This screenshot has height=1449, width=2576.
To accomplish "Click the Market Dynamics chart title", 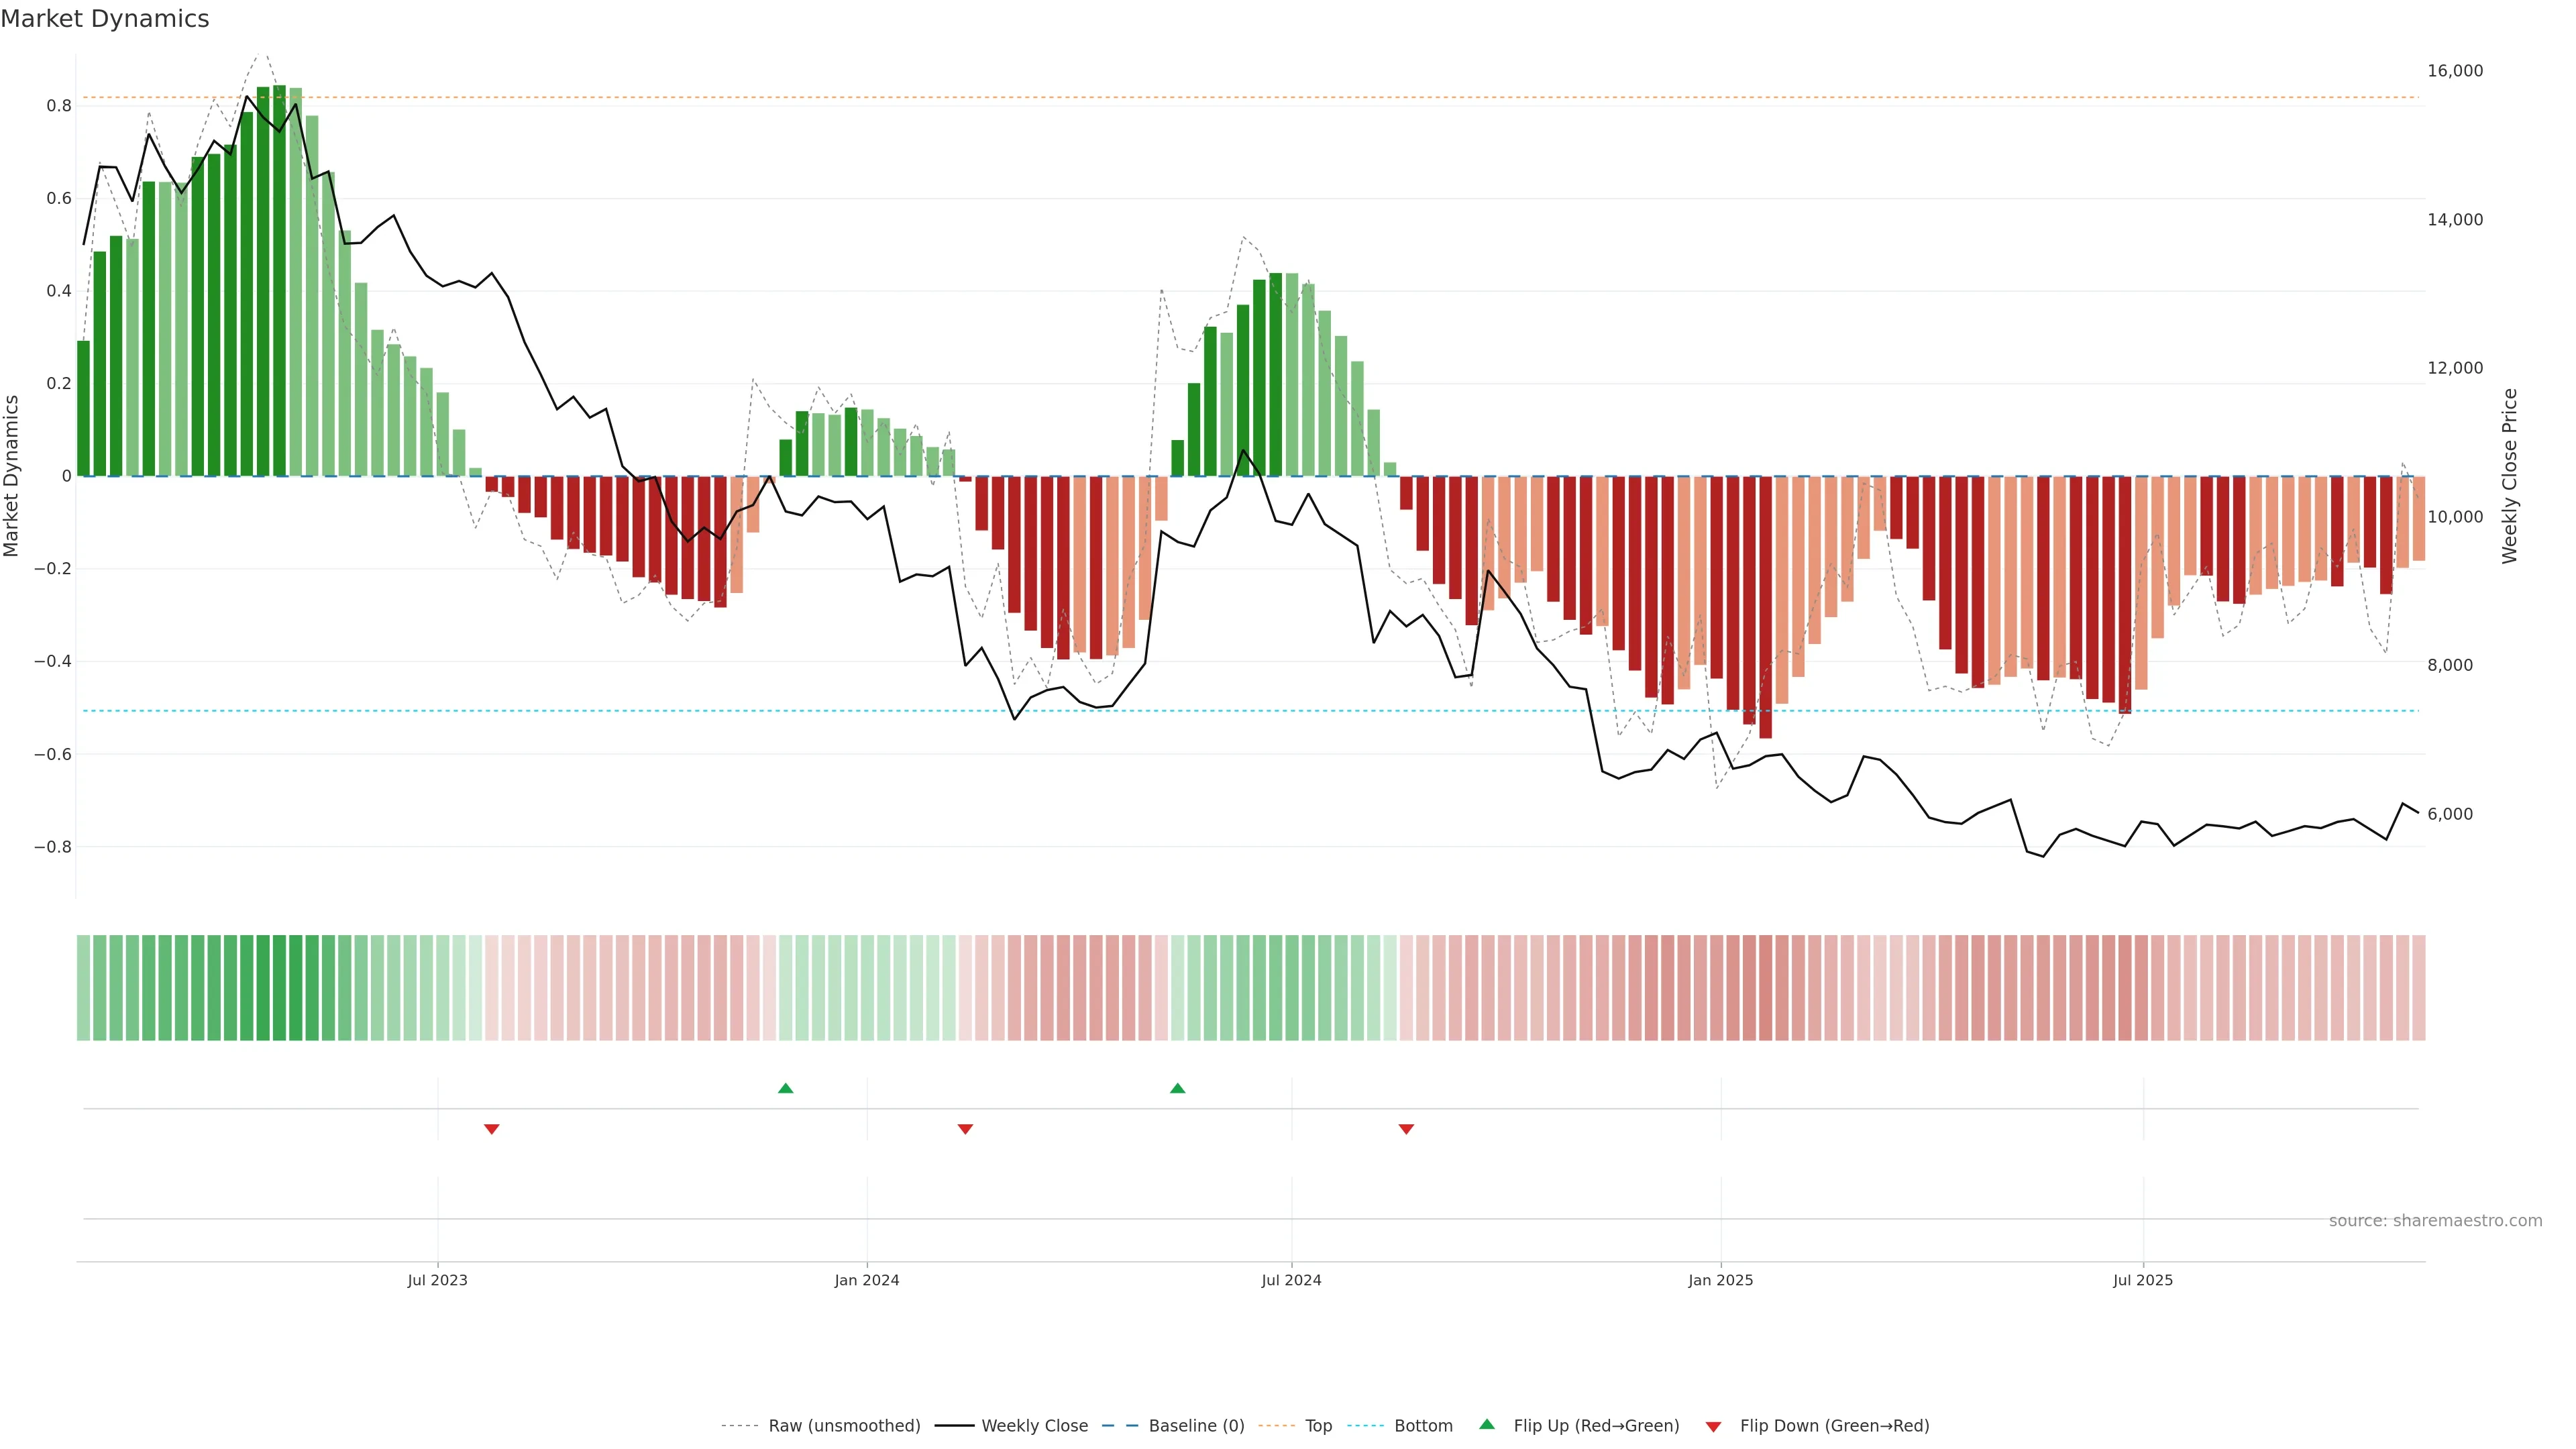I will 105,19.
